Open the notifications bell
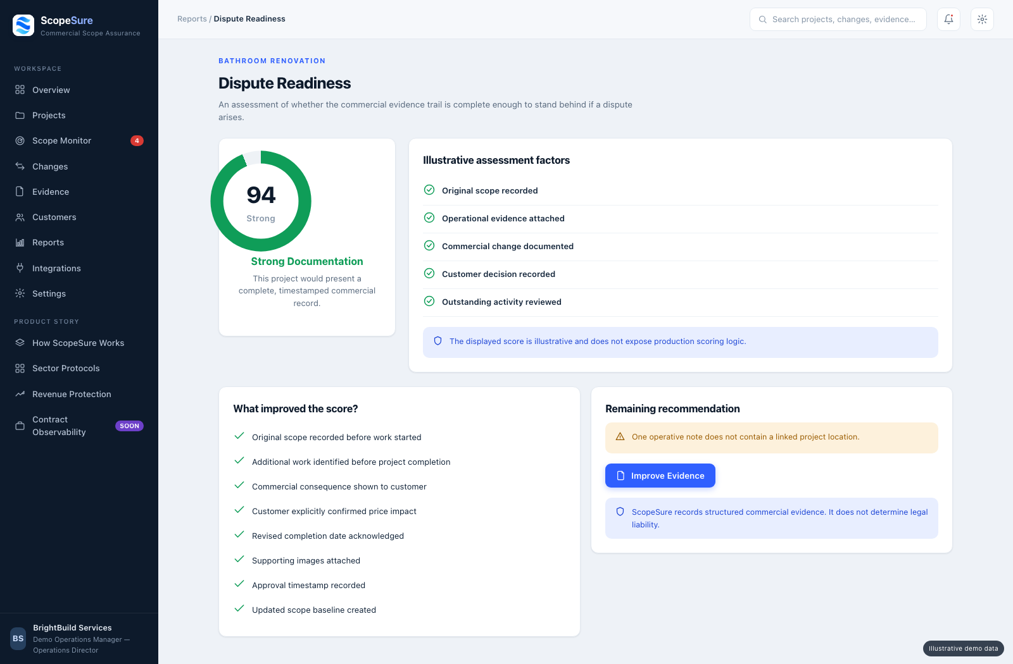Image resolution: width=1013 pixels, height=664 pixels. coord(948,19)
